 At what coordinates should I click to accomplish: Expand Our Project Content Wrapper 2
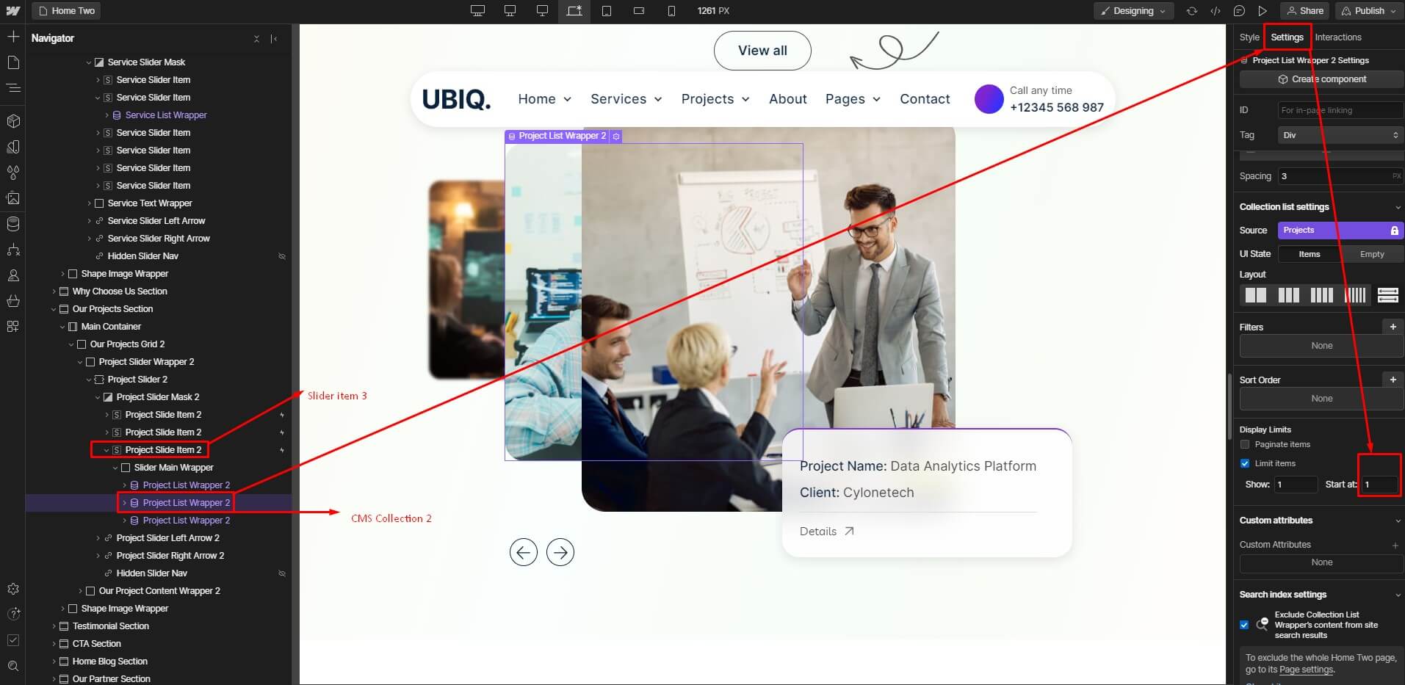click(80, 591)
